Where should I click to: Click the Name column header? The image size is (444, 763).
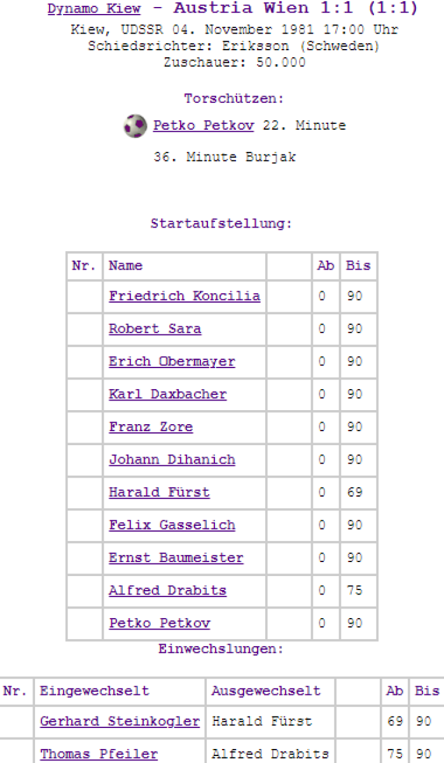coord(125,266)
